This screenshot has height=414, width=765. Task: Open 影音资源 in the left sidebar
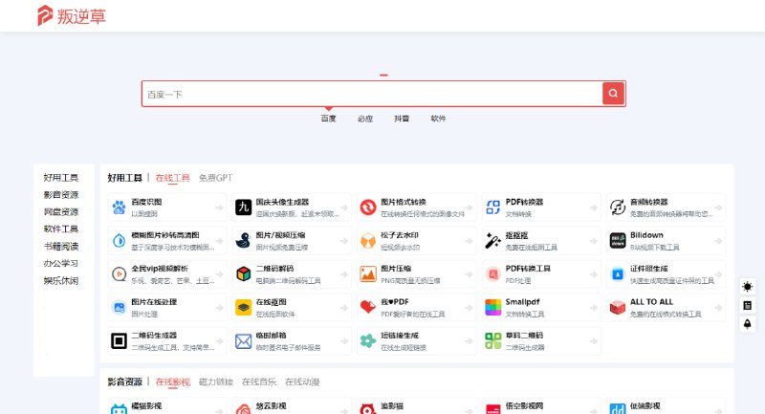(61, 194)
